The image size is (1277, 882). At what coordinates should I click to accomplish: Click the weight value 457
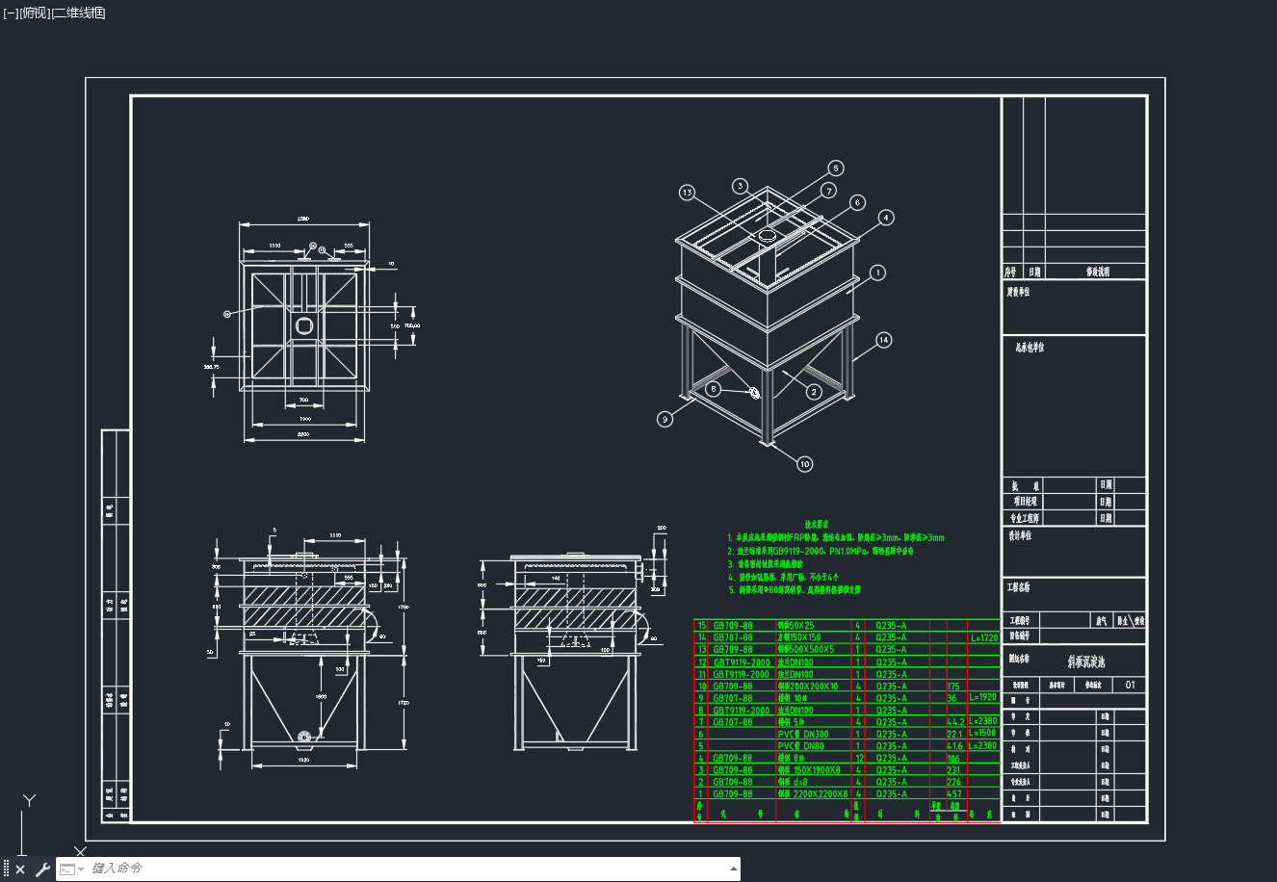tap(954, 794)
